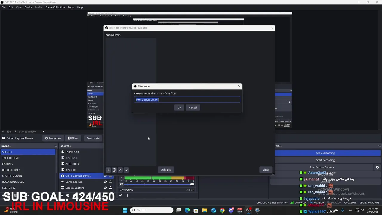The height and width of the screenshot is (215, 382).
Task: Open system volume tray icon
Action: 362,210
